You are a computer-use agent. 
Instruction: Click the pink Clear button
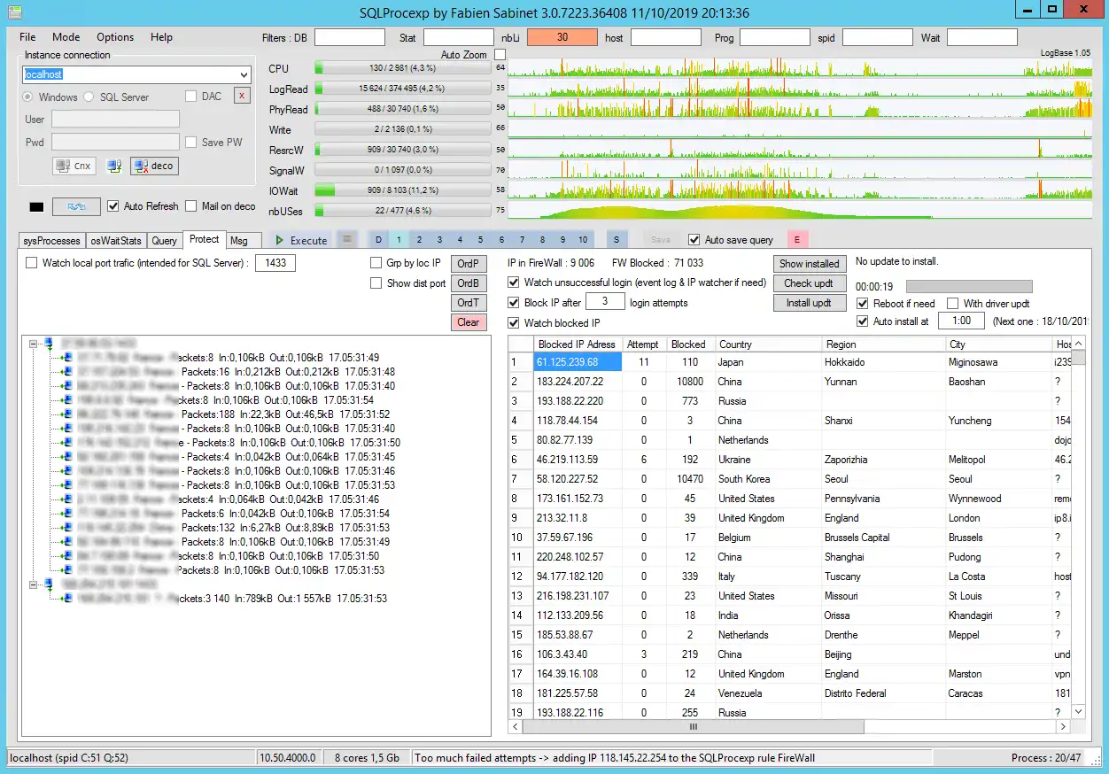tap(469, 322)
